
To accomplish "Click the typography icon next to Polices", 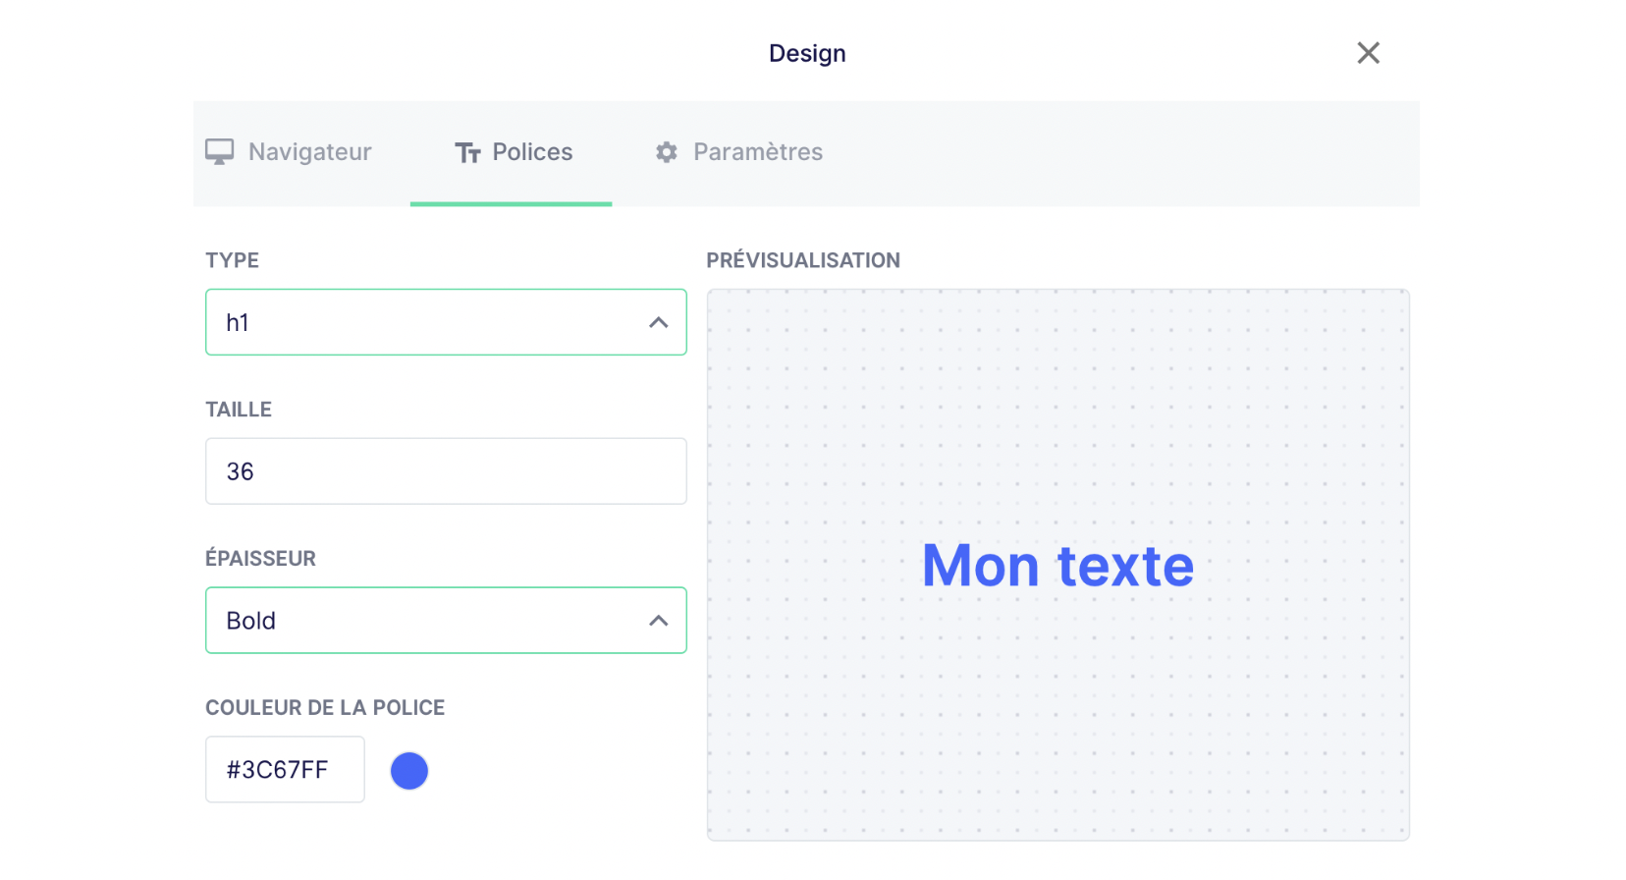I will click(x=467, y=152).
